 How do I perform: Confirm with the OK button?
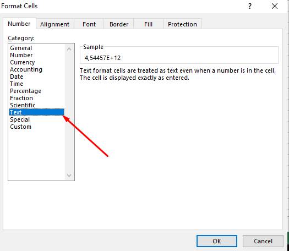(217, 241)
